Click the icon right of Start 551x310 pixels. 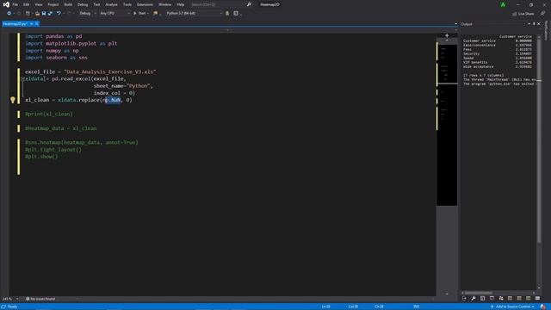(155, 14)
